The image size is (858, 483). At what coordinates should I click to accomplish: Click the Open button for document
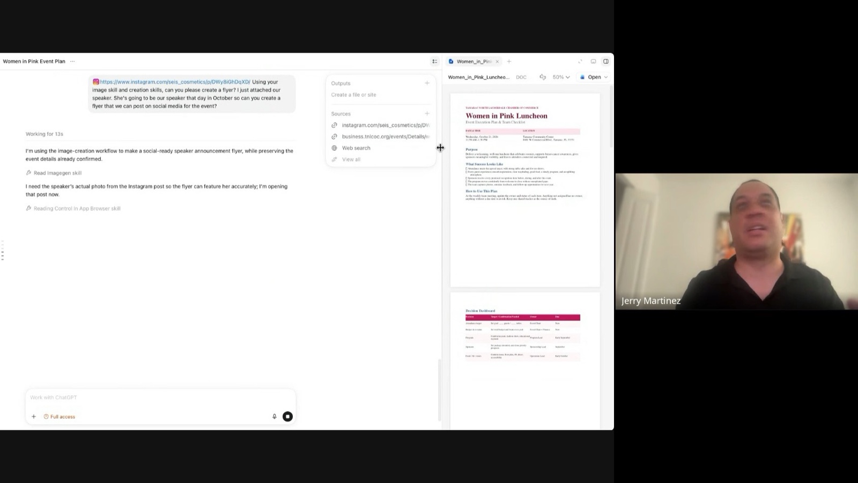click(590, 77)
